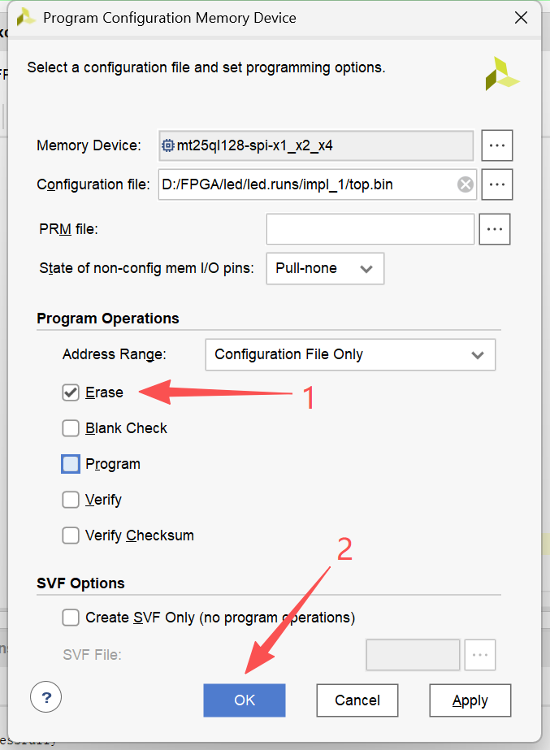Screen dimensions: 550x750
Task: Expand the non-config mem I/O pins dropdown
Action: [x=325, y=268]
